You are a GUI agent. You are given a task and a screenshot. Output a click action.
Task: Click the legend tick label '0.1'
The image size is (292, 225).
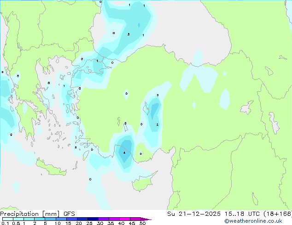[x=5, y=223]
